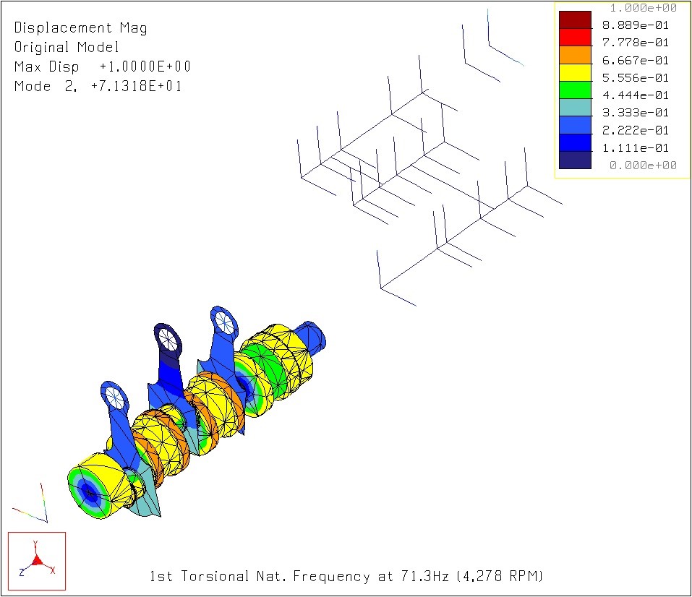
Task: Click the coordinate triad icon in the corner
Action: coord(35,562)
